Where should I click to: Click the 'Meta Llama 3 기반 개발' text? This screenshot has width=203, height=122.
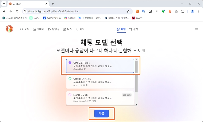tap(85, 101)
